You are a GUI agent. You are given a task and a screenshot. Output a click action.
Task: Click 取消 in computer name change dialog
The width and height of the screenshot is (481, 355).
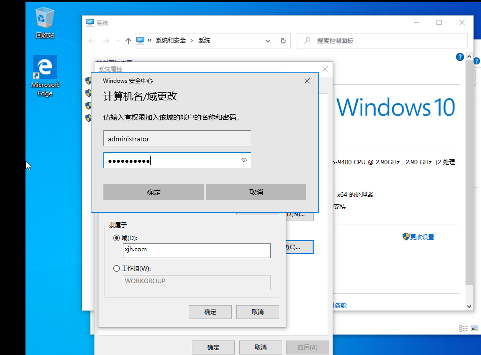coord(258,312)
